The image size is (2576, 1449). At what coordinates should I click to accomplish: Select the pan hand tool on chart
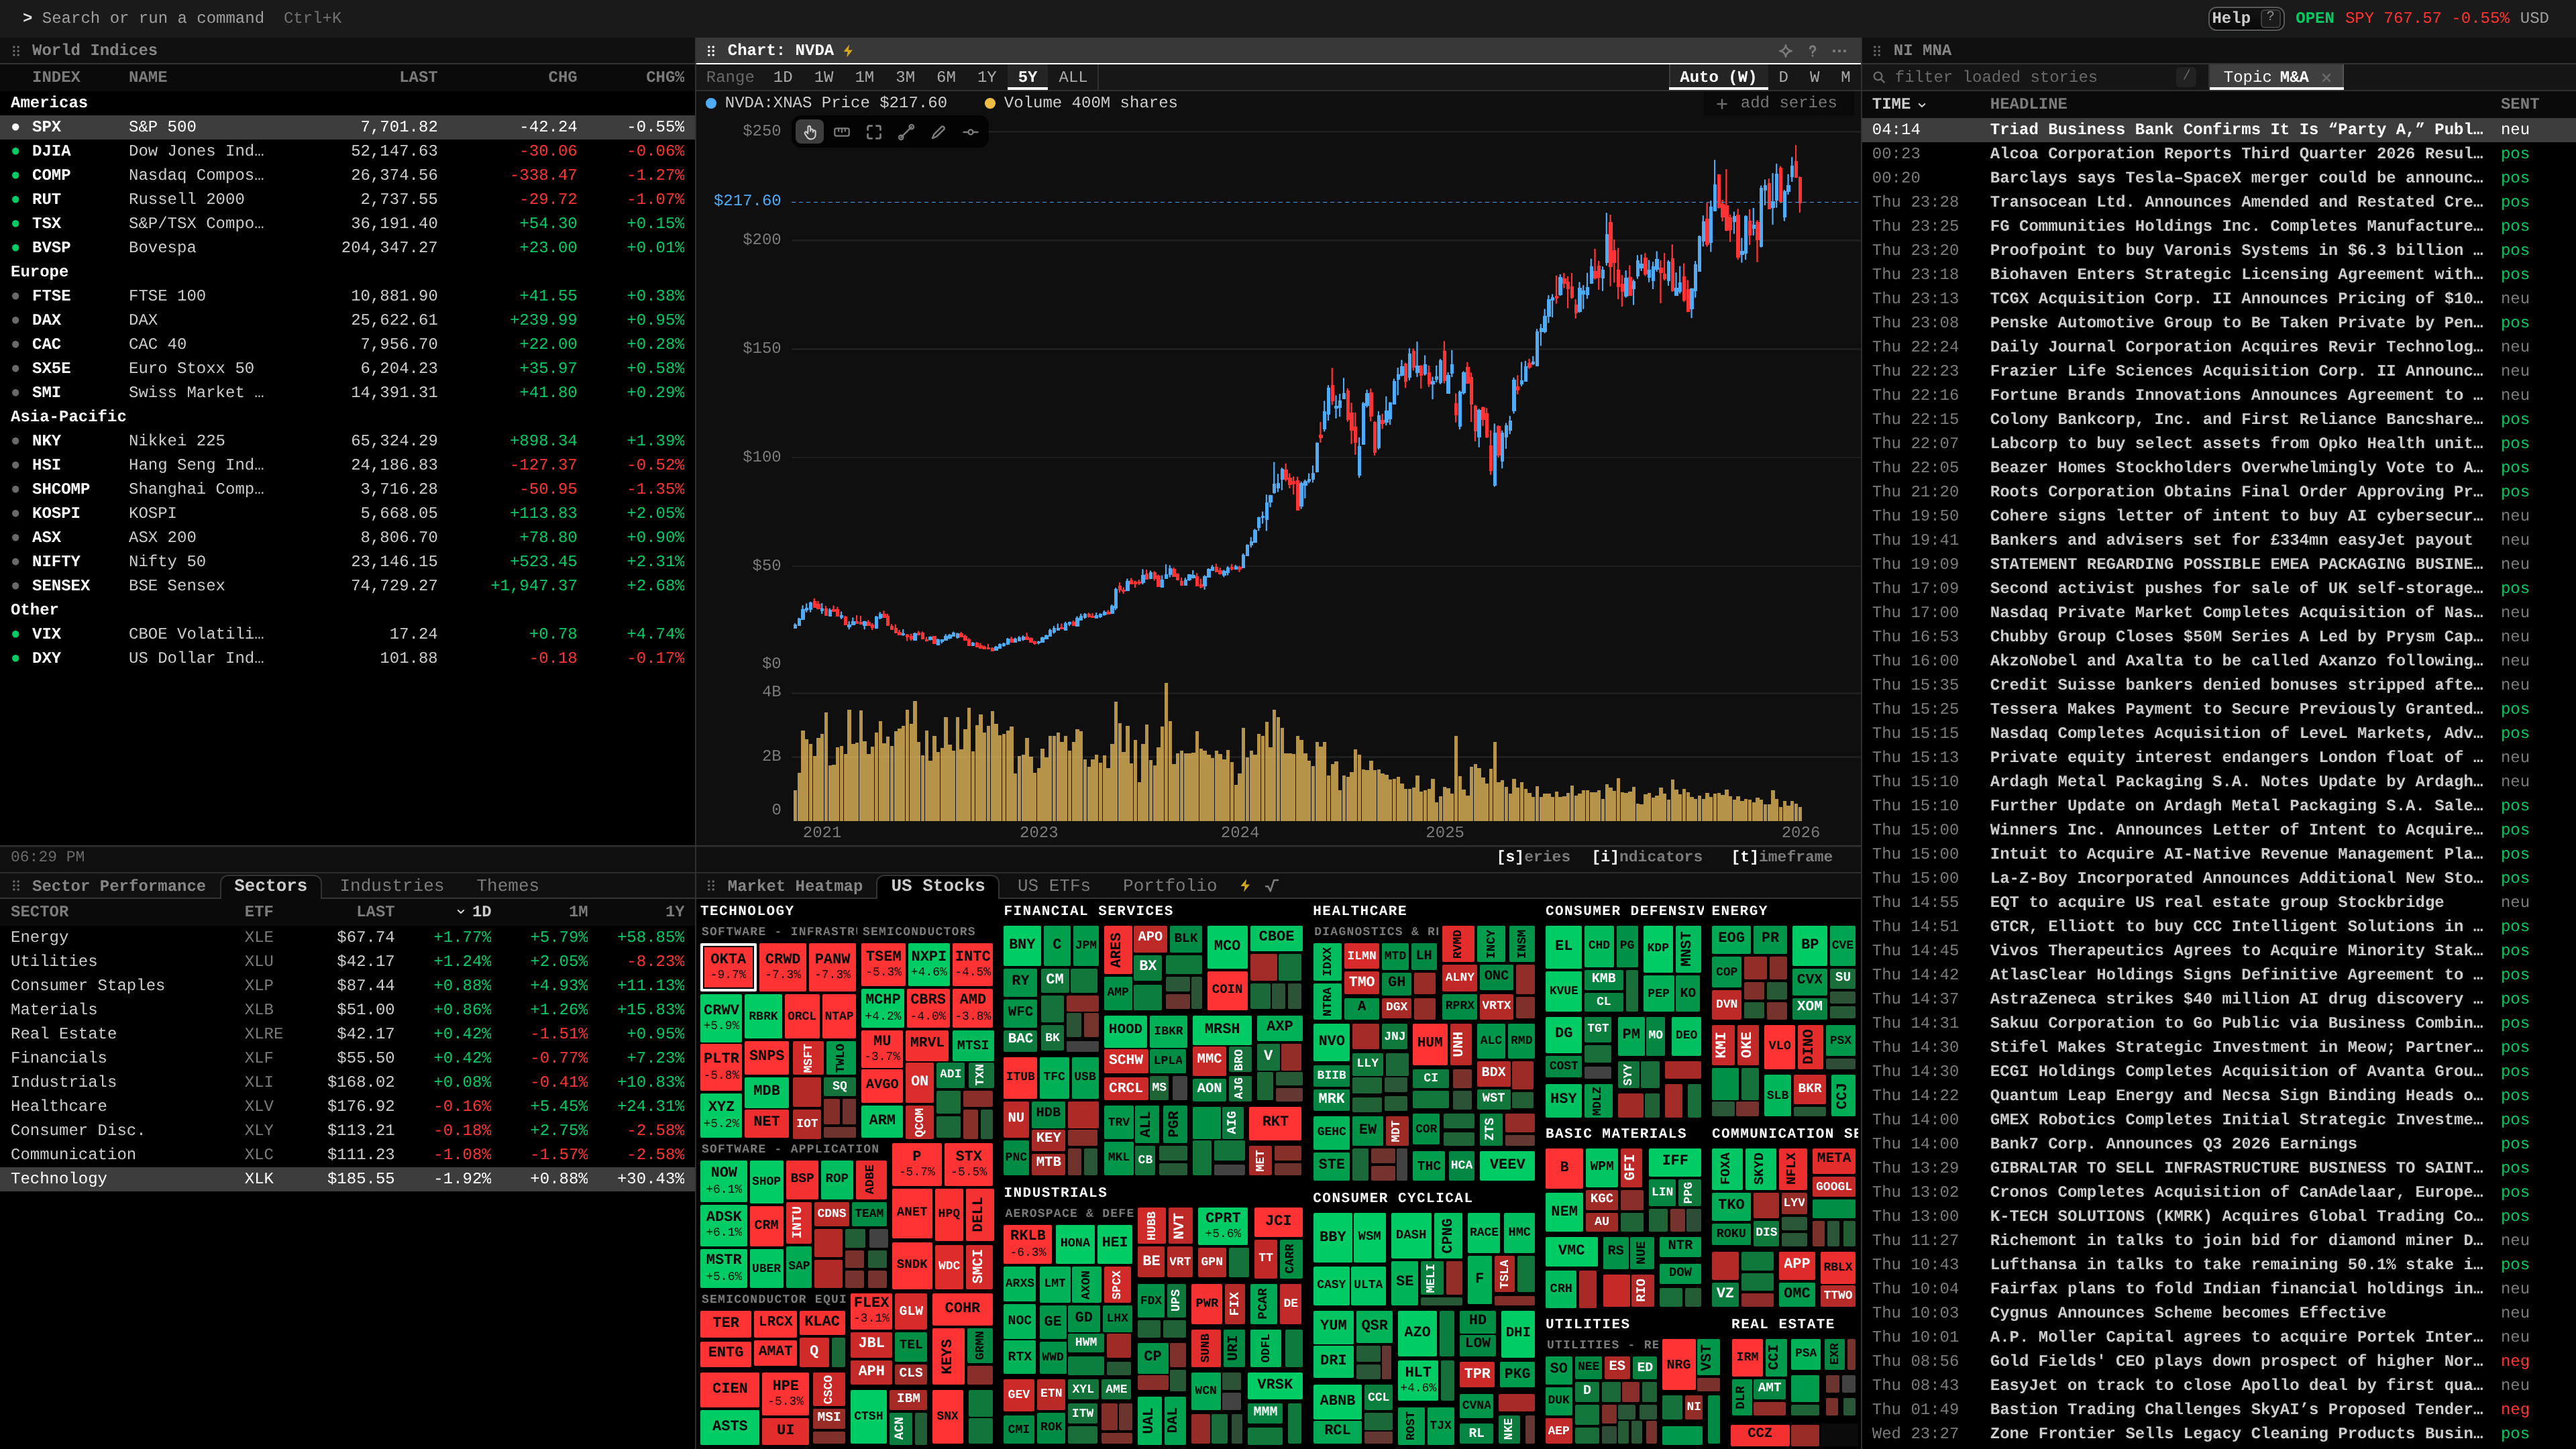(810, 132)
